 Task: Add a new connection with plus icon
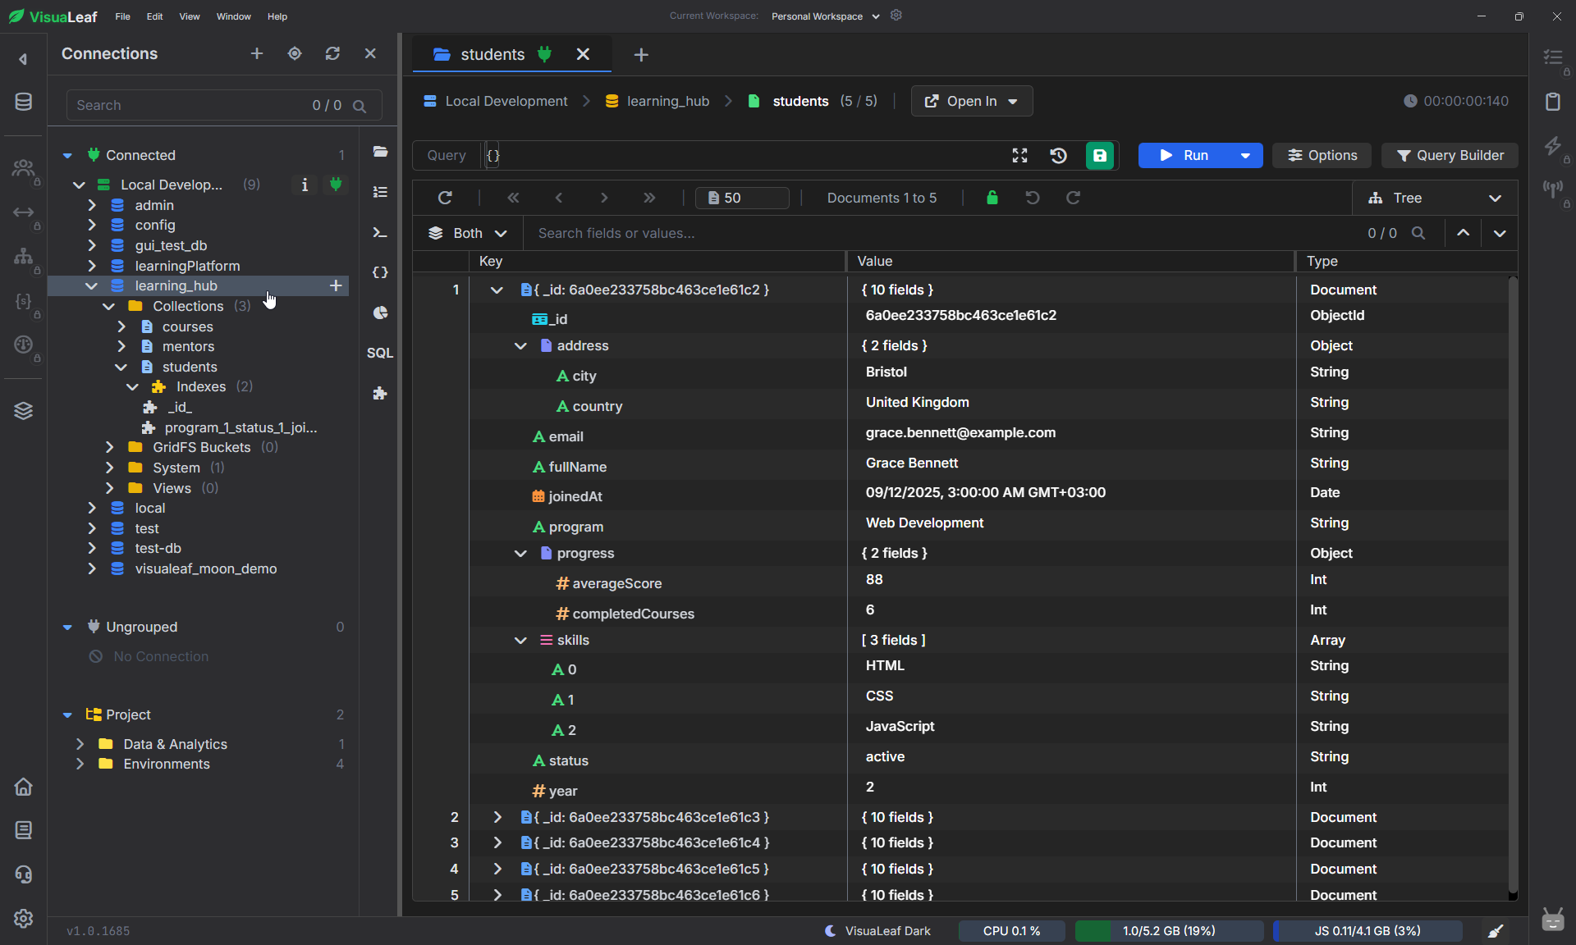257,53
